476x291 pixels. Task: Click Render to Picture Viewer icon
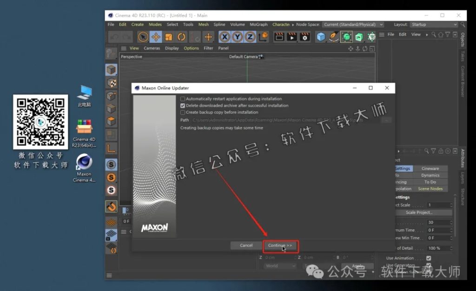pos(292,37)
